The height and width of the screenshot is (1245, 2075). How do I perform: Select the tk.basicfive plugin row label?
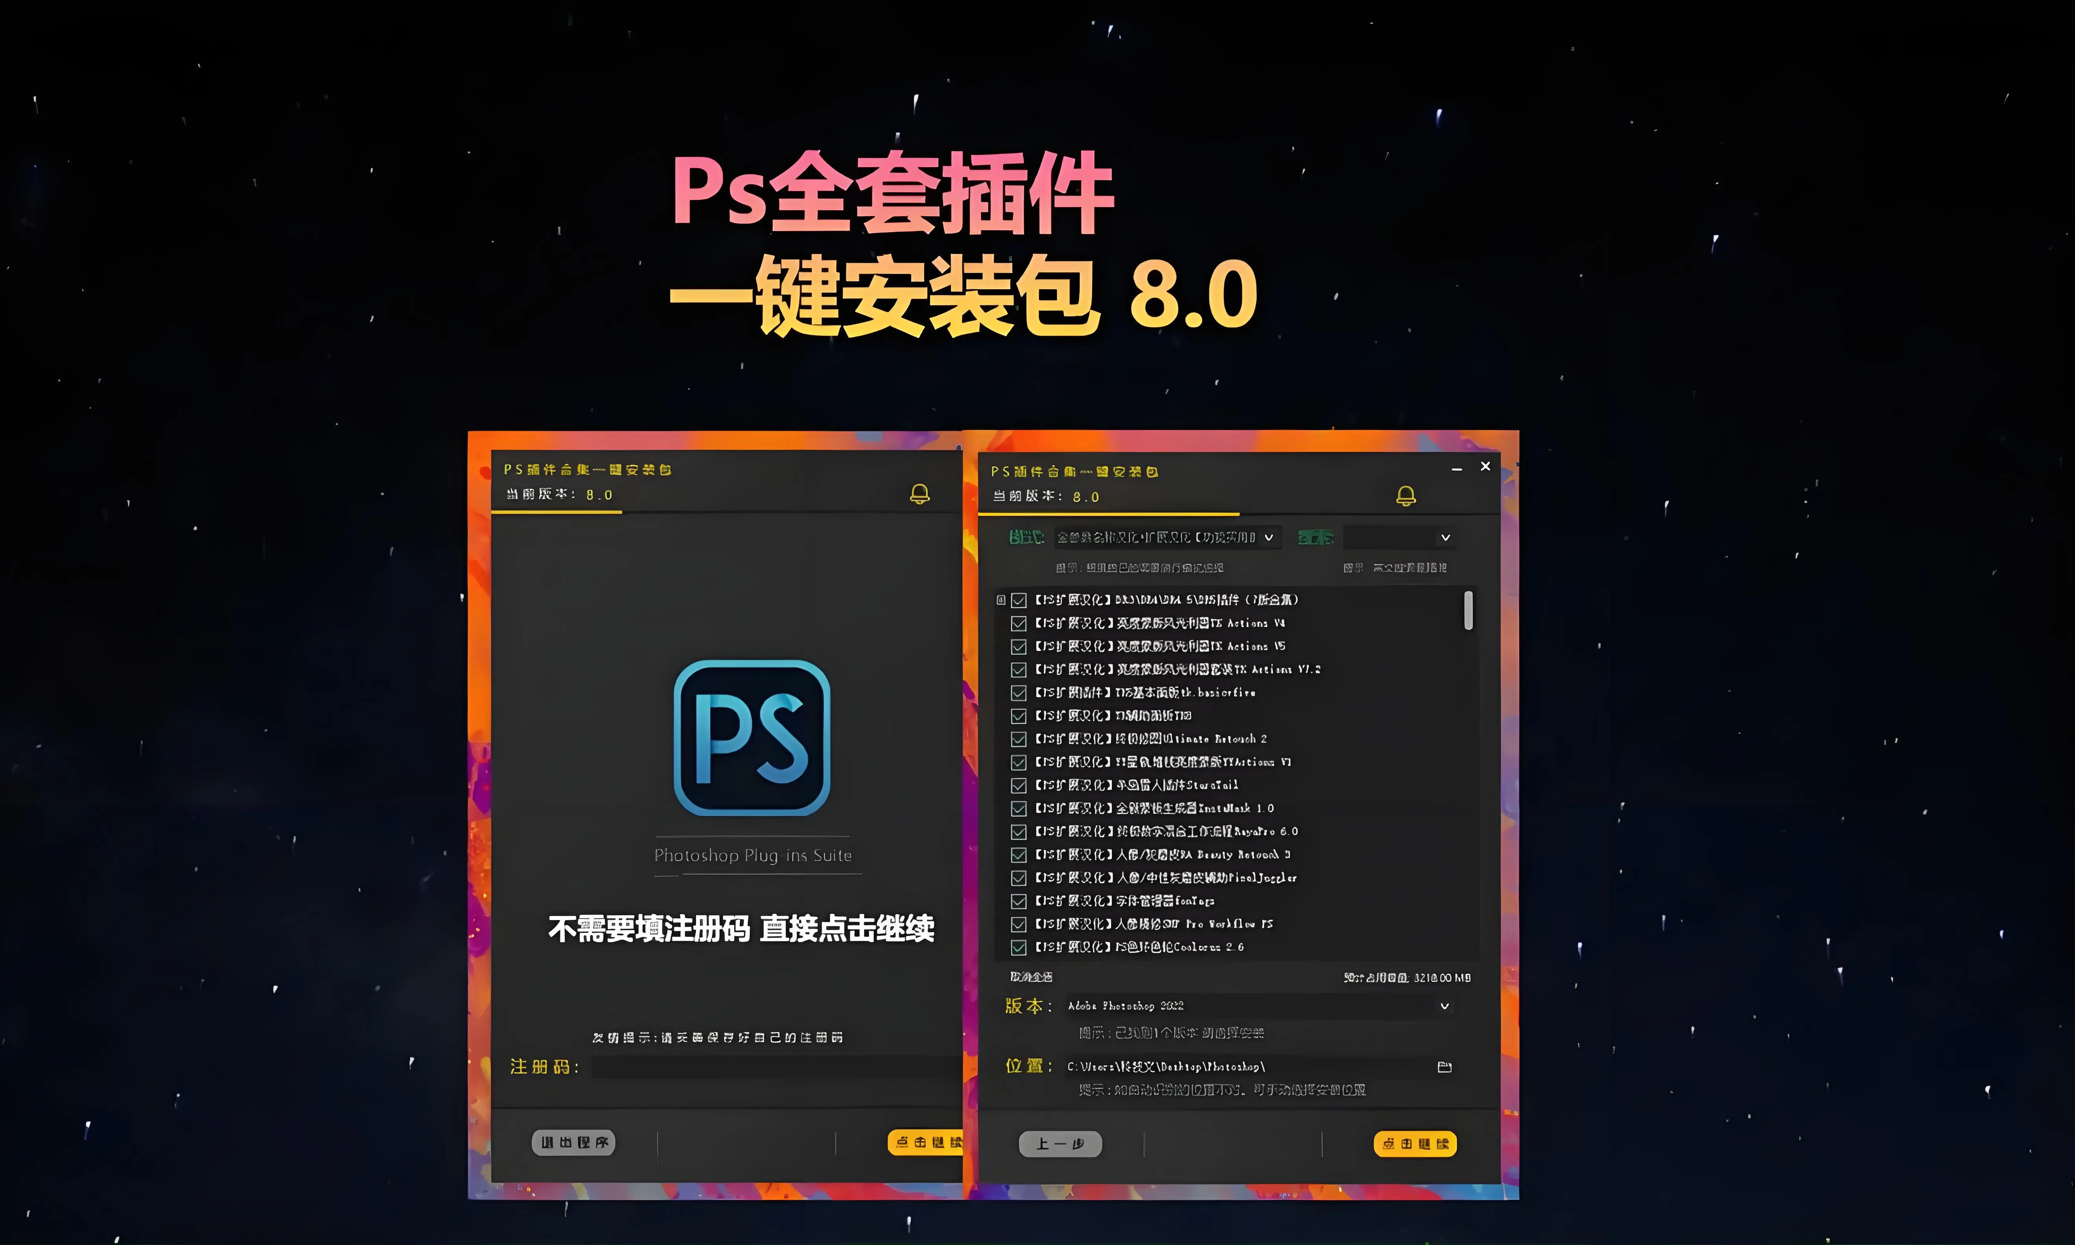pos(1145,693)
